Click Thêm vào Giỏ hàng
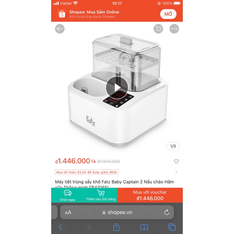Image resolution: width=234 pixels, height=234 pixels. 101,195
